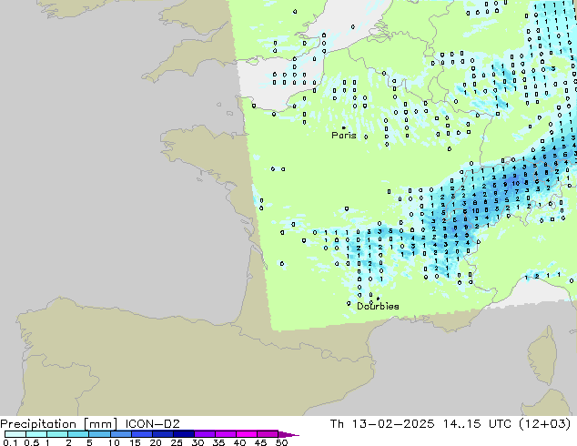Viewport: 577px width, 446px height.
Task: Click the 30–35 mm purple legend swatch
Action: [204, 434]
